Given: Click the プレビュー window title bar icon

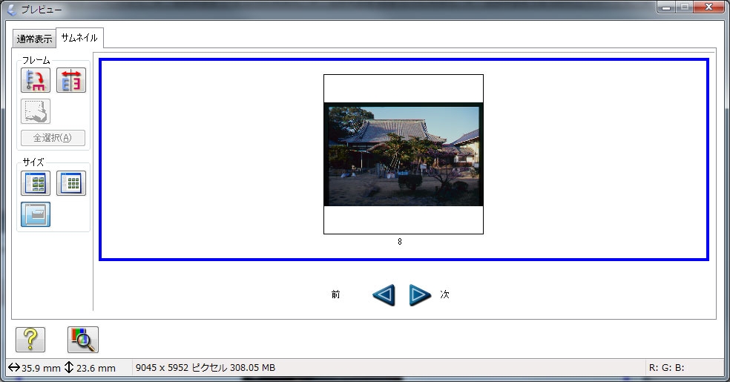Looking at the screenshot, I should 12,10.
